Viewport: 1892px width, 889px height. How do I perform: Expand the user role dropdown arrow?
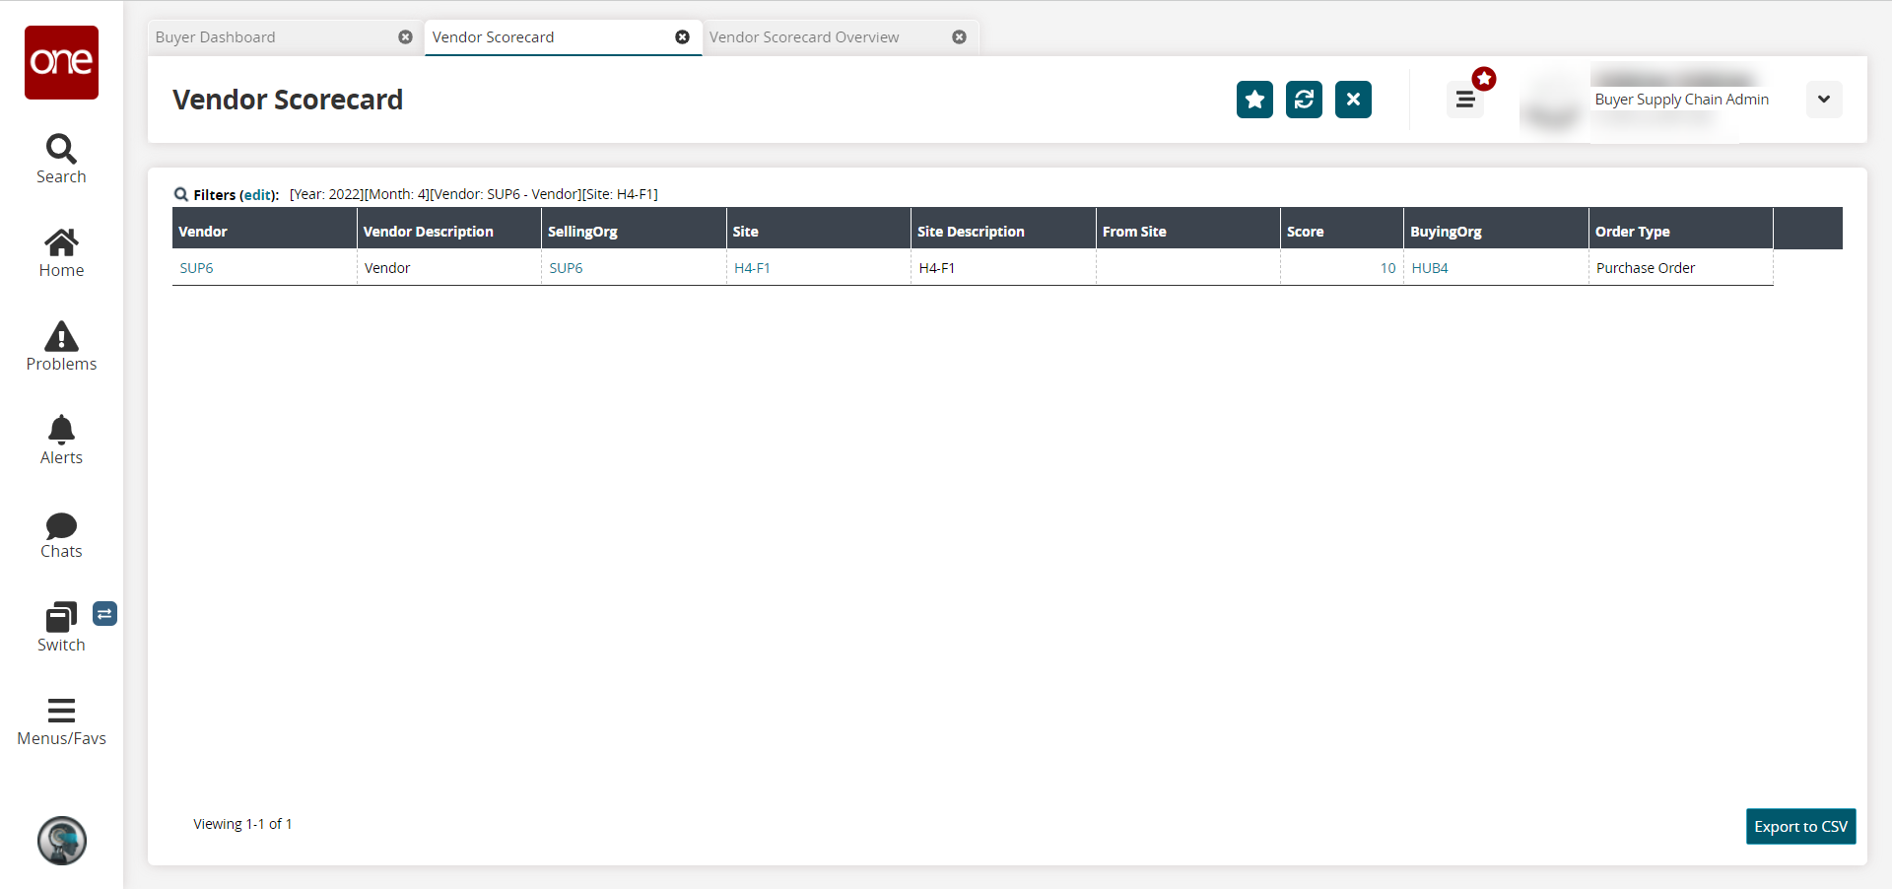coord(1824,100)
